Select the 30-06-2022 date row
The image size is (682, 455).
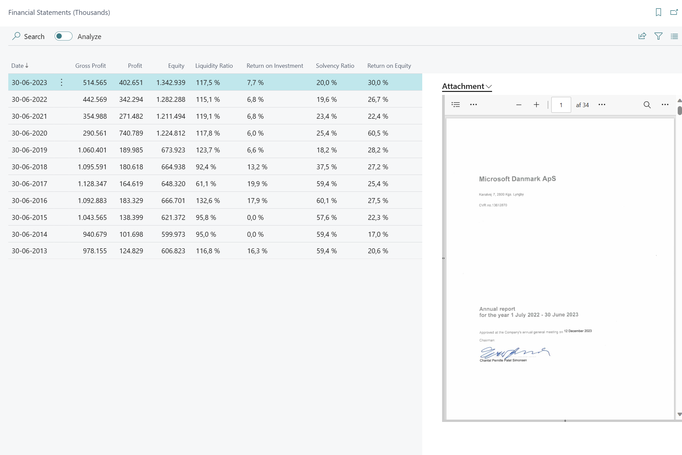pyautogui.click(x=215, y=99)
